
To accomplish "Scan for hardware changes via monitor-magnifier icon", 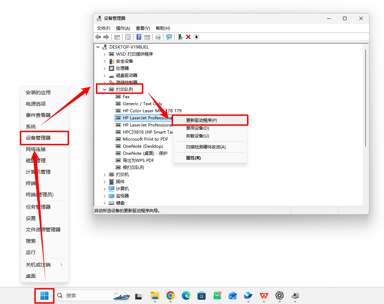I will point(169,37).
